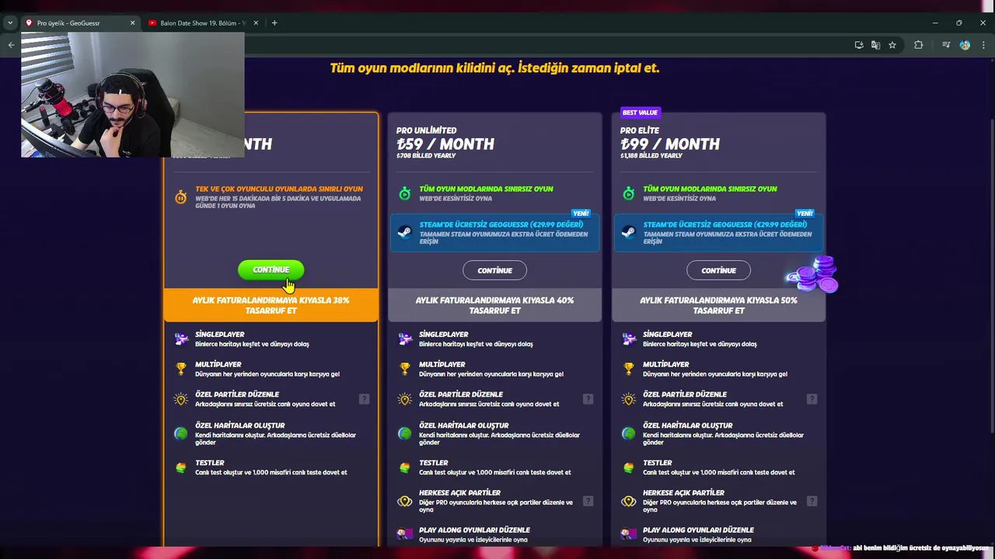Viewport: 995px width, 559px height.
Task: Click the Yeni! badge in Pro Unlimited card
Action: click(581, 214)
